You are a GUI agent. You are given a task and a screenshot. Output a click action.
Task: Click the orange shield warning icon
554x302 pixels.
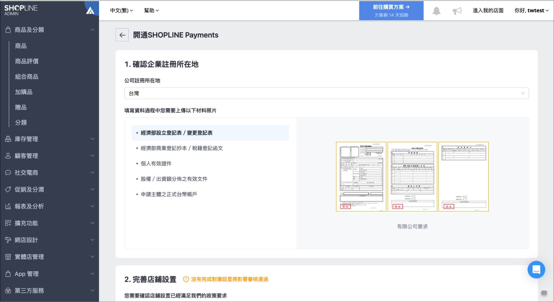(x=186, y=279)
